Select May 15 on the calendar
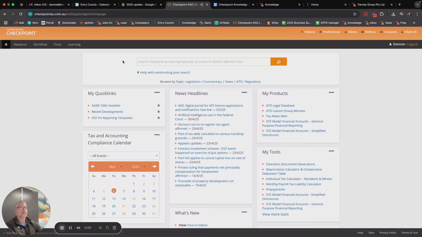Viewport: 422px width, 237px height. point(134,199)
